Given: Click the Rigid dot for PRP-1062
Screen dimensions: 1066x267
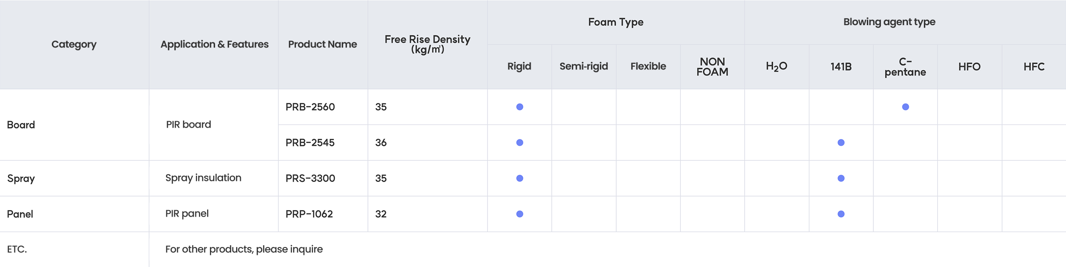Looking at the screenshot, I should coord(519,214).
